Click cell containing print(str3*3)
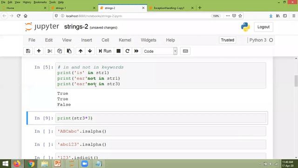Image resolution: width=298 pixels, height=168 pixels. [x=161, y=118]
